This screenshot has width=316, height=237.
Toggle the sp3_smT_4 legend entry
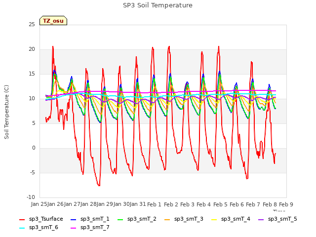pos(231,219)
